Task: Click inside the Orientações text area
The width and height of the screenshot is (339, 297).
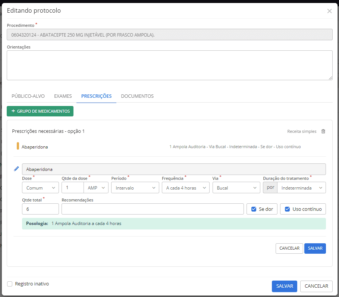Action: click(x=169, y=65)
